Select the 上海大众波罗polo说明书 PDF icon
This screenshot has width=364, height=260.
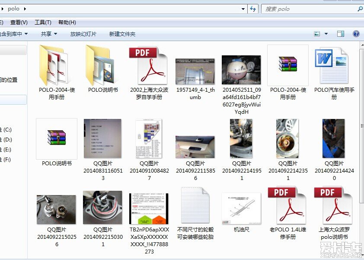point(333,205)
